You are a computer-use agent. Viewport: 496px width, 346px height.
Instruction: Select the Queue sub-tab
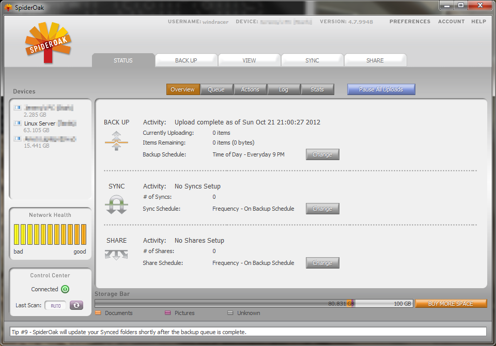pos(216,89)
